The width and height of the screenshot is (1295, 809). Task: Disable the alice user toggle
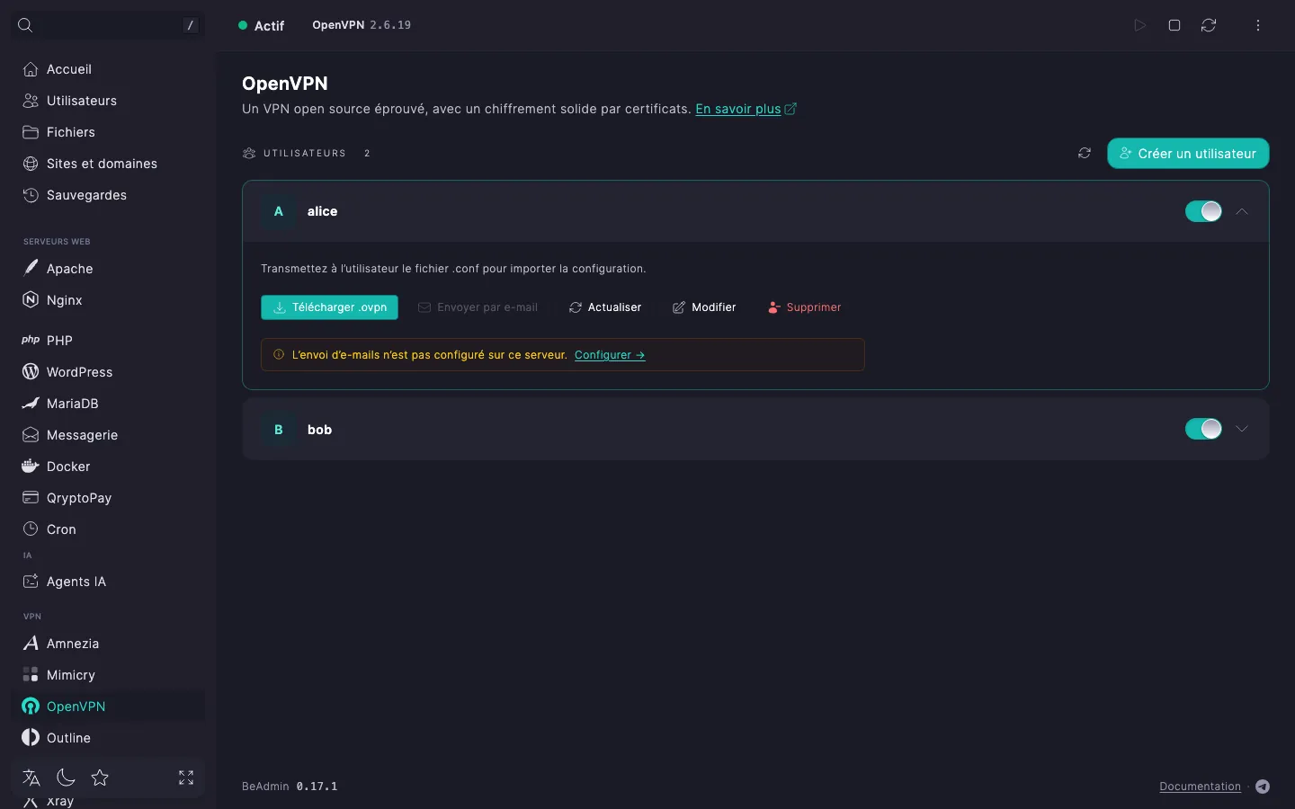coord(1203,211)
